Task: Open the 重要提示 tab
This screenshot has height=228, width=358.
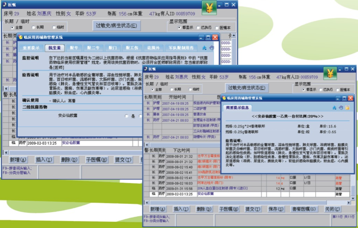Action: click(x=31, y=48)
